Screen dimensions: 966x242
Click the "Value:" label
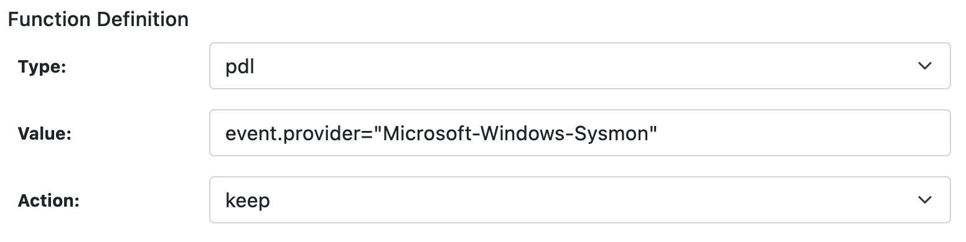pos(45,133)
